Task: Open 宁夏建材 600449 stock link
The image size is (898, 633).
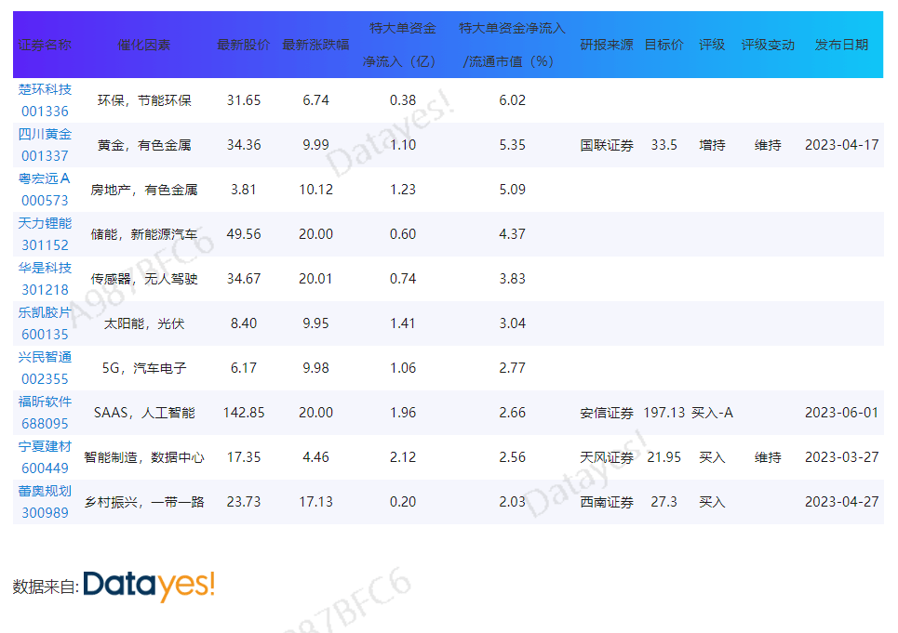Action: click(45, 457)
